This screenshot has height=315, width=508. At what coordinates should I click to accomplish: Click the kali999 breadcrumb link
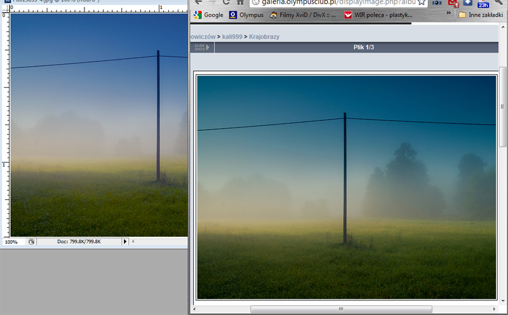coord(231,37)
